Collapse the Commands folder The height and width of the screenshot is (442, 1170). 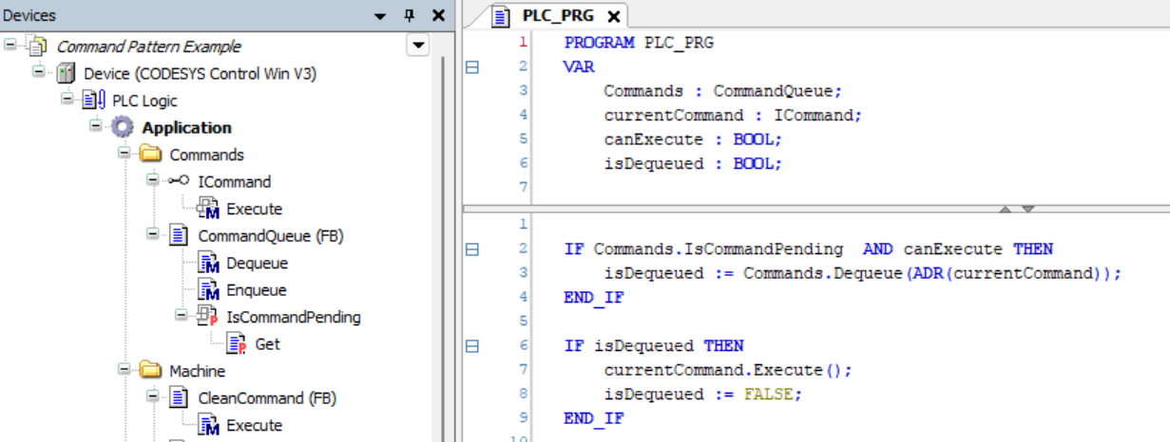[x=125, y=153]
